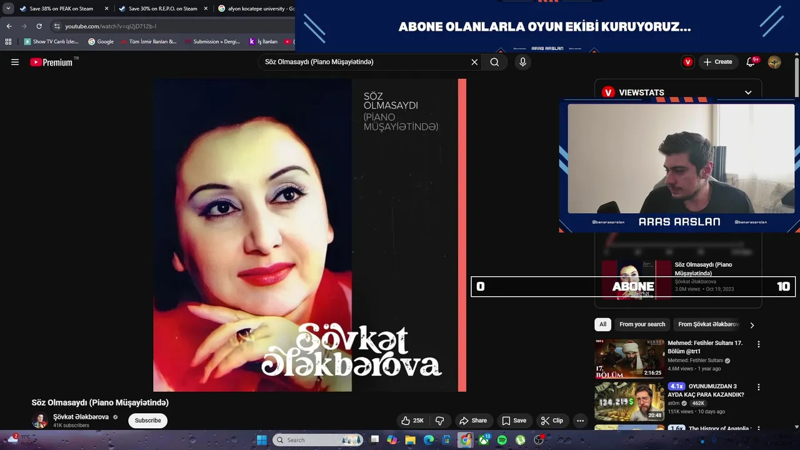Open the Create button
The height and width of the screenshot is (450, 800).
(717, 62)
